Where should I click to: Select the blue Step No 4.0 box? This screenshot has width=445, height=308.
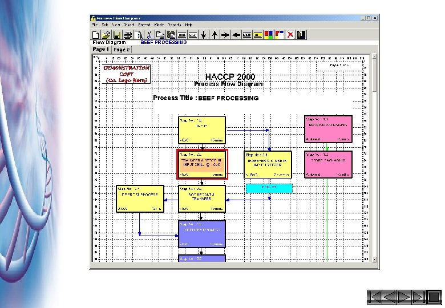click(202, 234)
